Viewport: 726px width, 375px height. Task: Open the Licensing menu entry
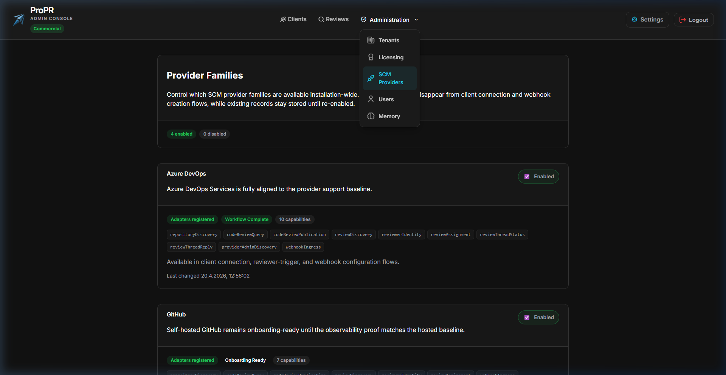click(x=390, y=57)
